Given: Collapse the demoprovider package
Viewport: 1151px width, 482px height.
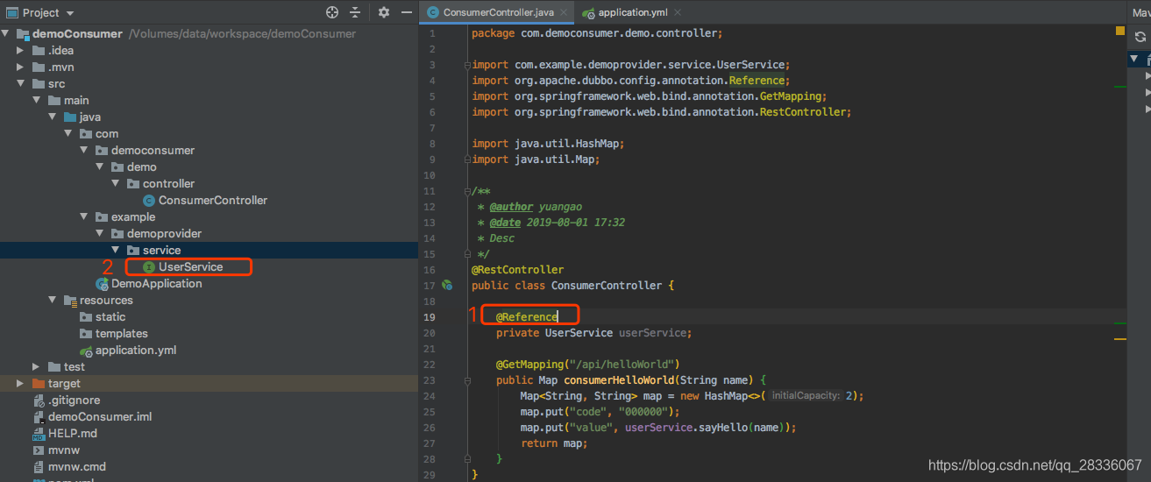Looking at the screenshot, I should [99, 234].
